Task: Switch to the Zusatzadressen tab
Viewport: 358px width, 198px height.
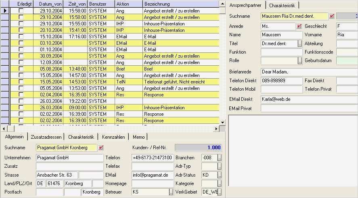Action: (46, 137)
